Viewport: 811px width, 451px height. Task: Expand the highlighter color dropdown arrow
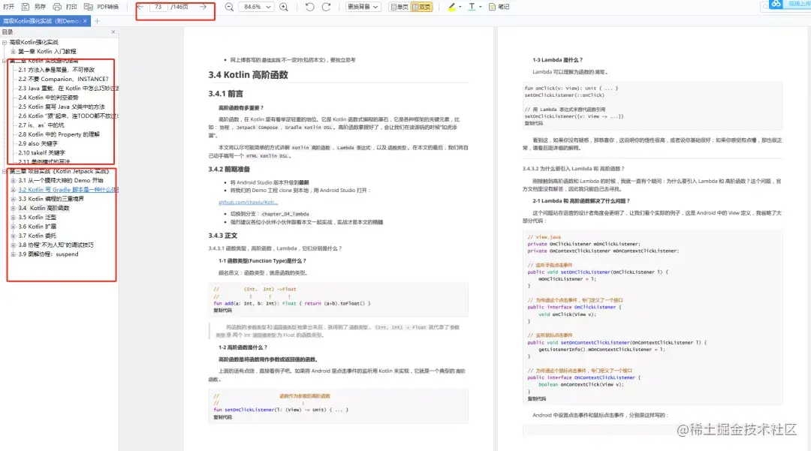[x=460, y=6]
